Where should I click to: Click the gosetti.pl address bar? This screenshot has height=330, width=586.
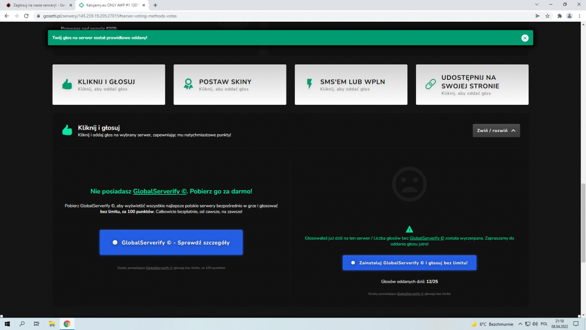click(x=282, y=16)
